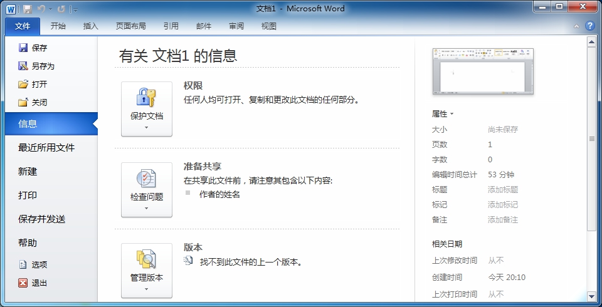Image resolution: width=602 pixels, height=307 pixels.
Task: Click 添加备注 field
Action: coord(502,219)
